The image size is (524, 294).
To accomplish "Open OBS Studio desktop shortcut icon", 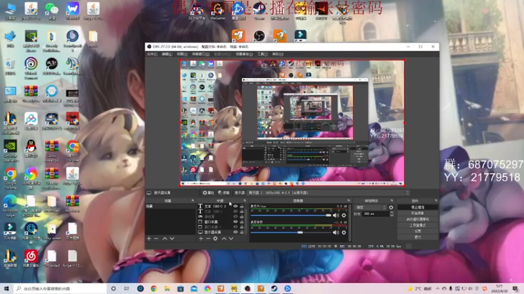I will [259, 36].
